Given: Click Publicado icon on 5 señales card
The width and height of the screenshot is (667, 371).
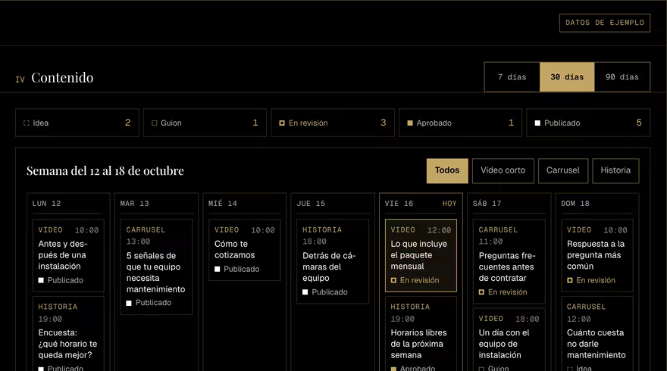Looking at the screenshot, I should 129,303.
